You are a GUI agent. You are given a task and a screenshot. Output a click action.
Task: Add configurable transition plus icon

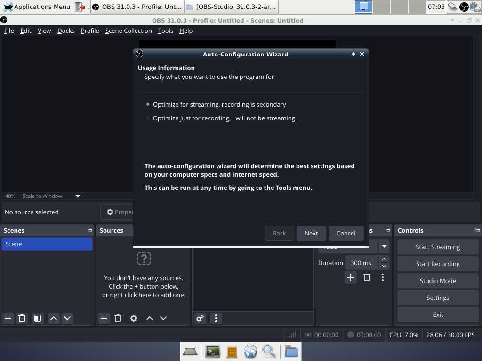tap(350, 277)
